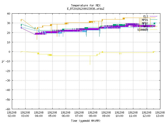The image size is (165, 123).
Task: Click the SCANNER legend label
Action: [143, 30]
